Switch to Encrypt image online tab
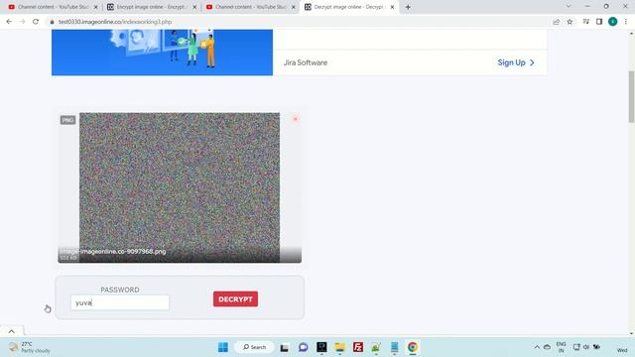The width and height of the screenshot is (635, 357). click(151, 7)
